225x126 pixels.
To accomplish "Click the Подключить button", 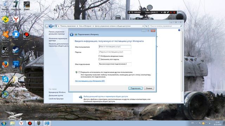I will click(x=135, y=88).
